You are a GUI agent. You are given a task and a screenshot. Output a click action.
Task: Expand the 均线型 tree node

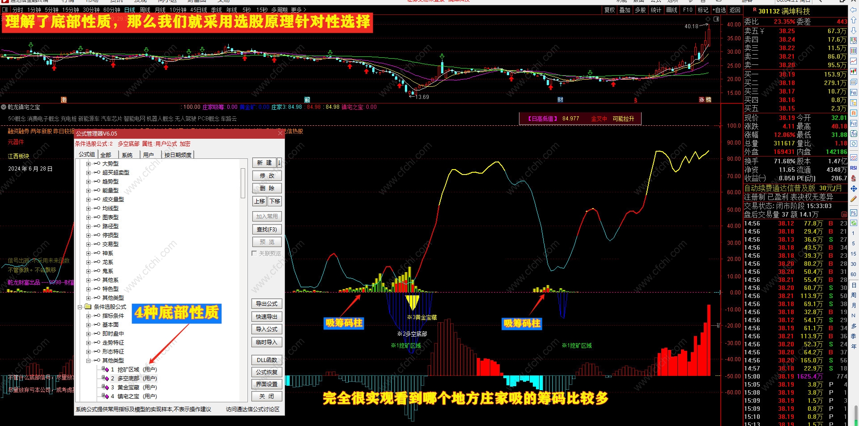(x=88, y=208)
